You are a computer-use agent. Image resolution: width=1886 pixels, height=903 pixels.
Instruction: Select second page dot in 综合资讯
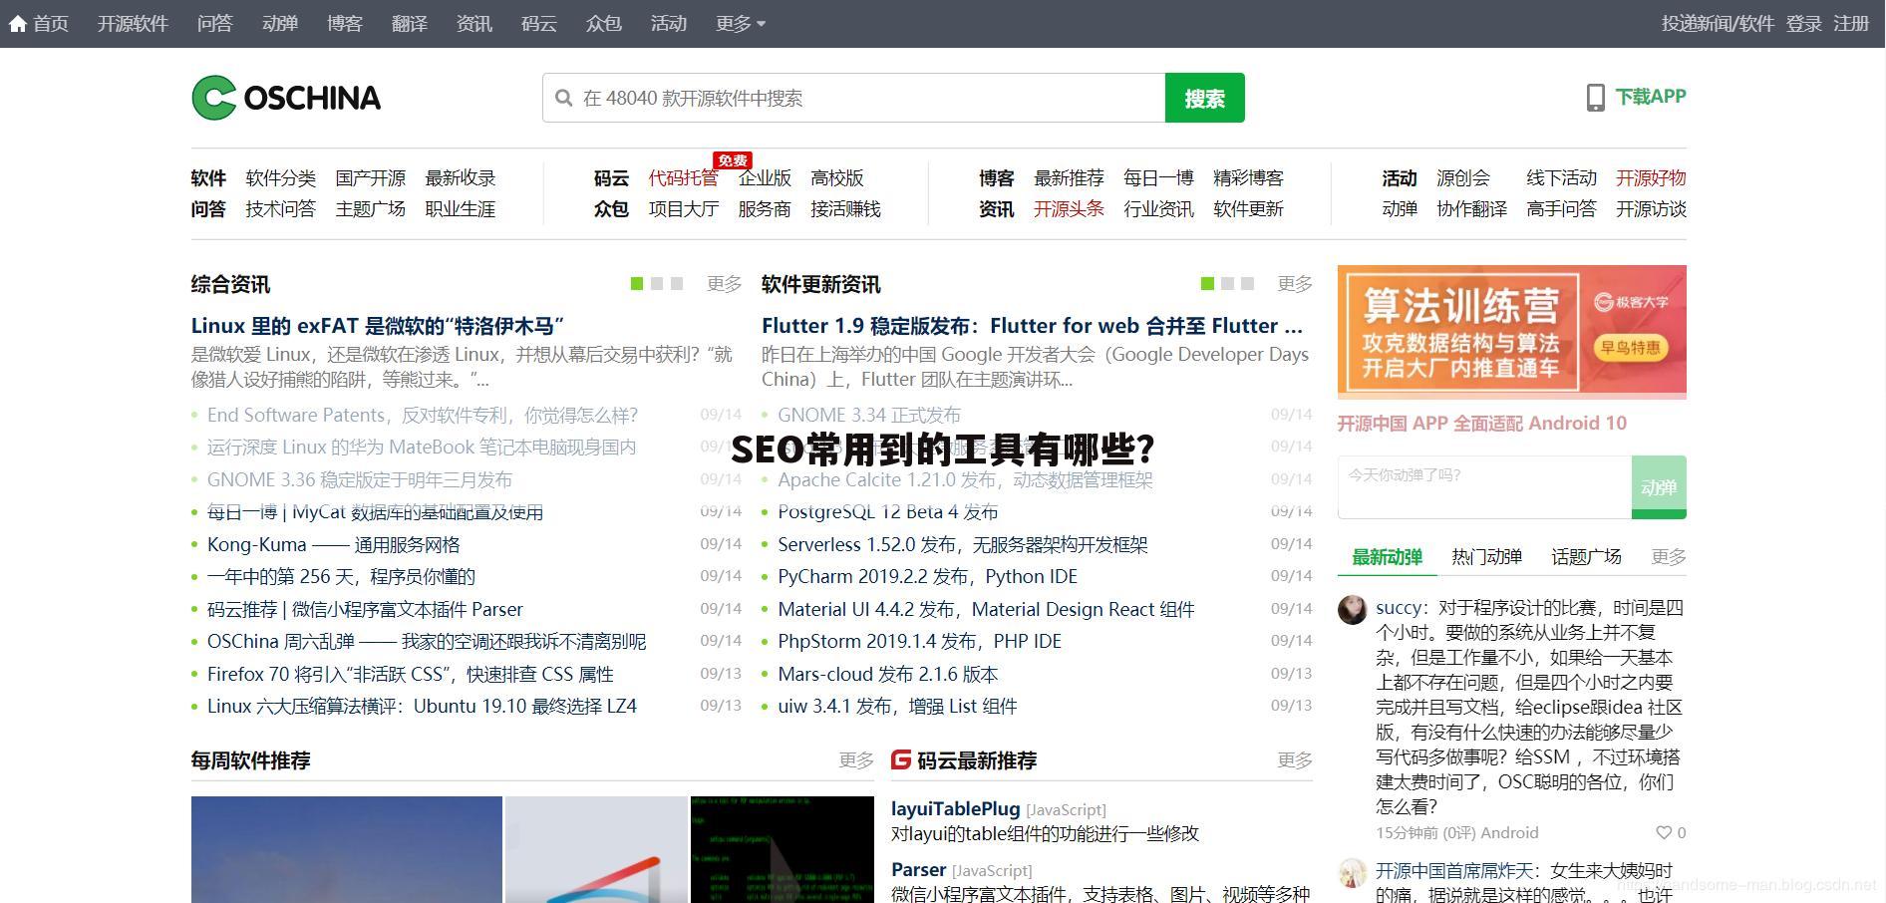[657, 284]
